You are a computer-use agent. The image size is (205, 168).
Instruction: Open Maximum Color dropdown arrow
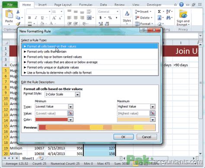tap(153, 120)
